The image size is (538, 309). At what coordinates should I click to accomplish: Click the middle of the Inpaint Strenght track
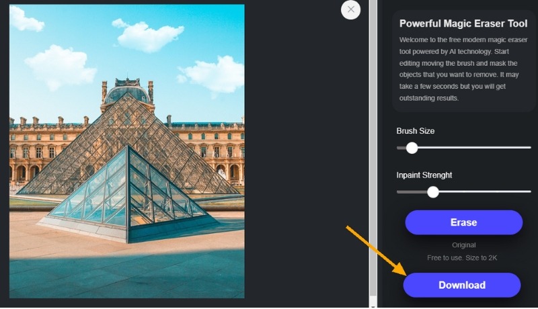coord(464,192)
